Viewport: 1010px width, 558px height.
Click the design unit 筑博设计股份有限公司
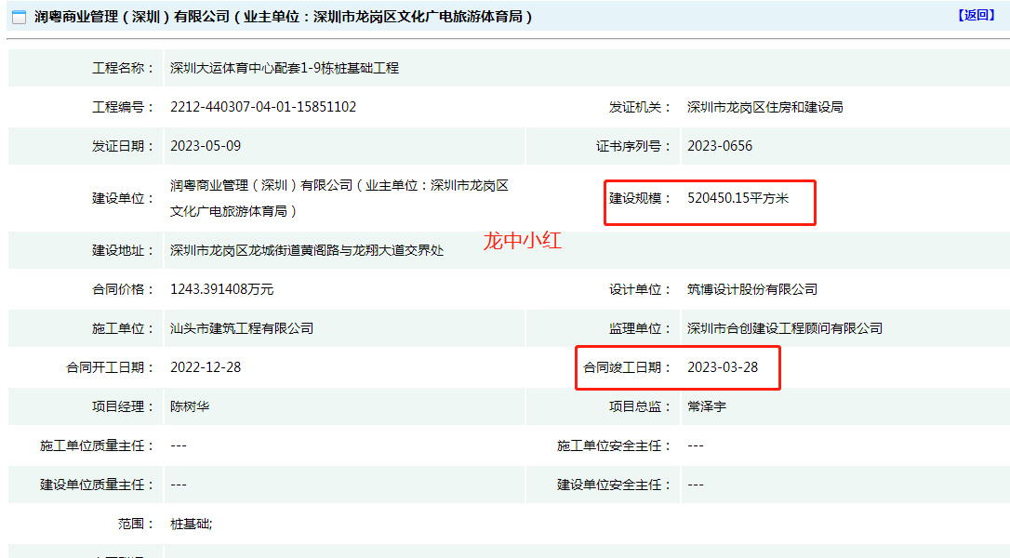(x=752, y=289)
